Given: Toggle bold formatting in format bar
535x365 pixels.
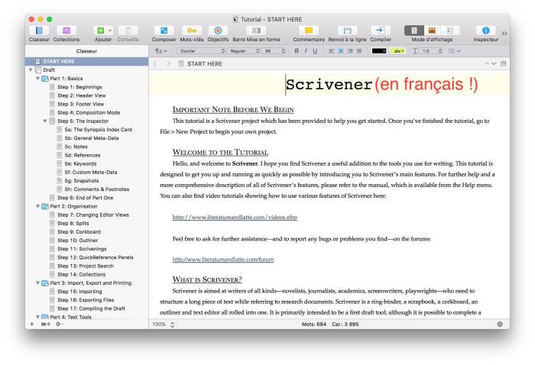Looking at the screenshot, I should (x=296, y=51).
